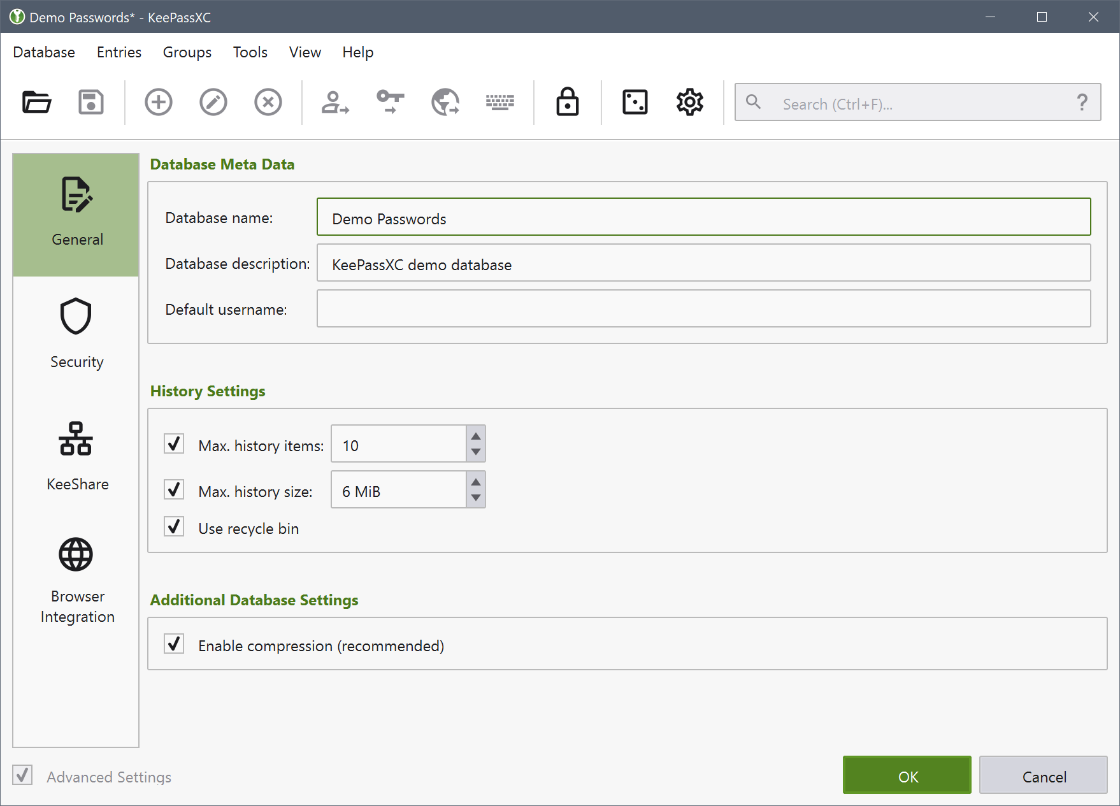This screenshot has width=1120, height=806.
Task: Increase Max. history items with up arrow
Action: (476, 436)
